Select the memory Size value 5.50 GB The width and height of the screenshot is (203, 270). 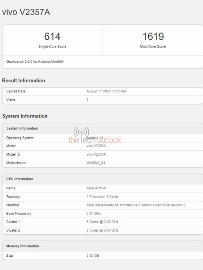[x=93, y=256]
